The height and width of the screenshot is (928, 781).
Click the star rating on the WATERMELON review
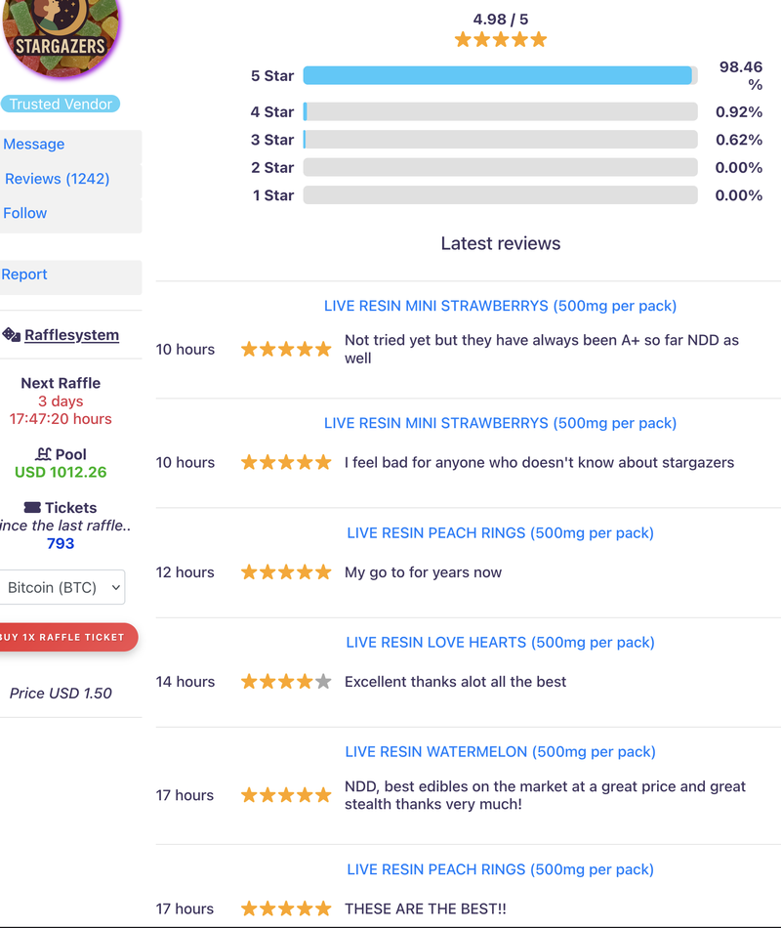coord(286,795)
